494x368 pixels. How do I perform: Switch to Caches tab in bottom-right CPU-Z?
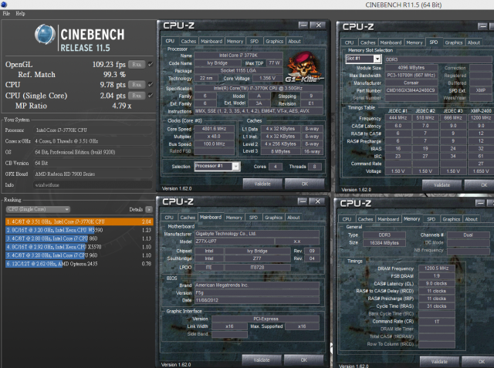coord(365,219)
